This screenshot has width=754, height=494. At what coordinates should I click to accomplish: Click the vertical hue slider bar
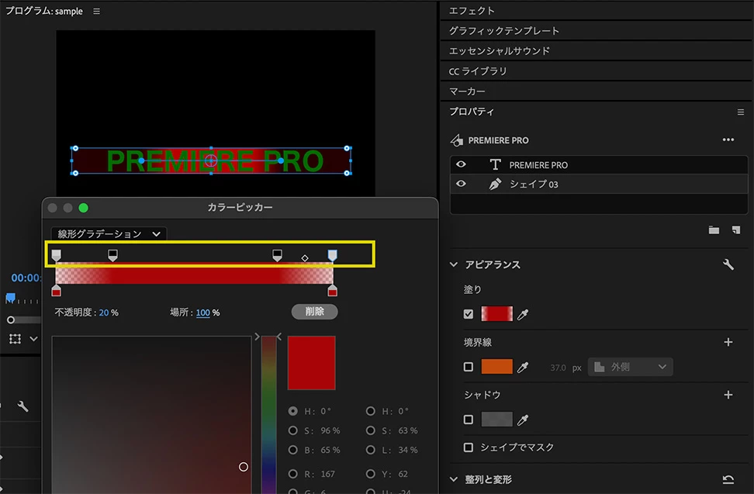click(269, 414)
